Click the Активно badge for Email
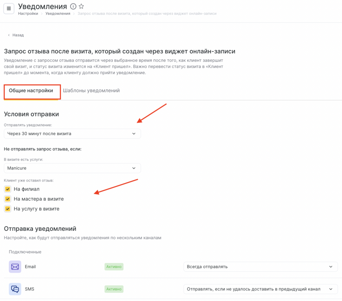This screenshot has width=342, height=301. pyautogui.click(x=114, y=267)
